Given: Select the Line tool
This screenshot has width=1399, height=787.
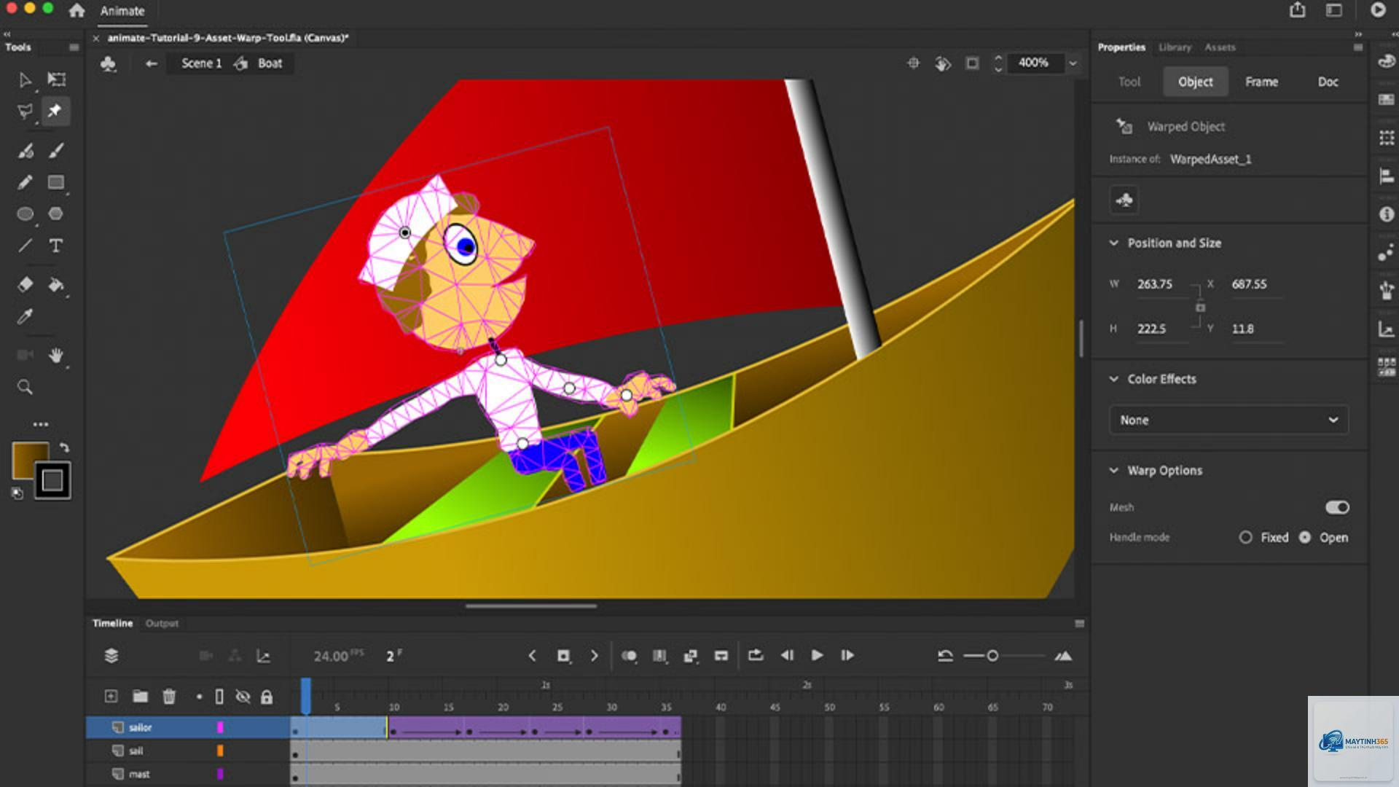Looking at the screenshot, I should 25,246.
